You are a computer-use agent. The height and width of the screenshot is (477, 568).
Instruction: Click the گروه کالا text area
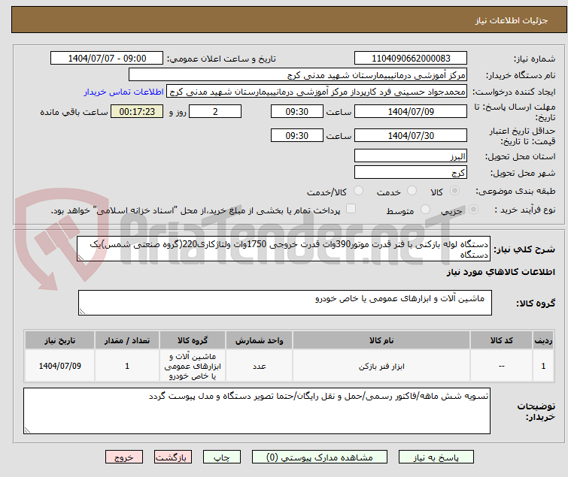[x=284, y=303]
